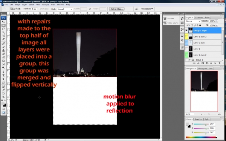Select the Rectangular Marquee tool in toolbox

3,25
